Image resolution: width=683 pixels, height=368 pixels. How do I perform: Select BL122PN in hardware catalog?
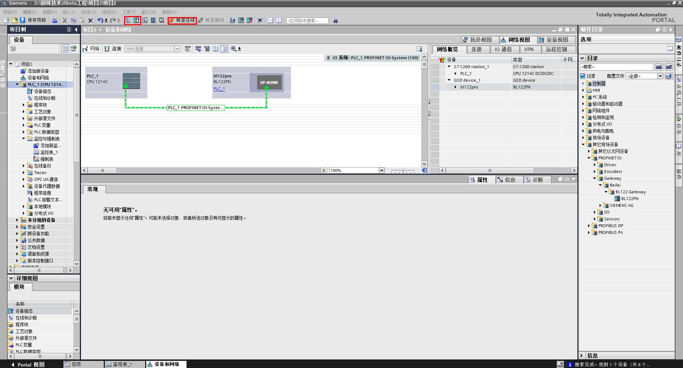630,199
